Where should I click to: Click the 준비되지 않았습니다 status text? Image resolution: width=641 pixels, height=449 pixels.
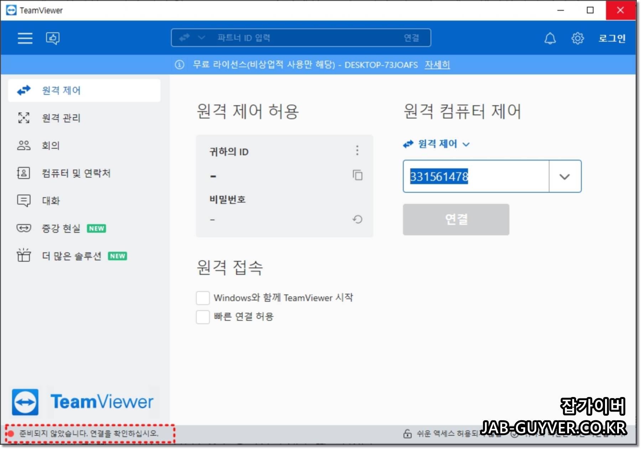tap(89, 433)
